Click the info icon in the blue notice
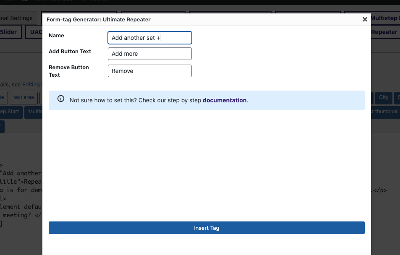 point(61,99)
